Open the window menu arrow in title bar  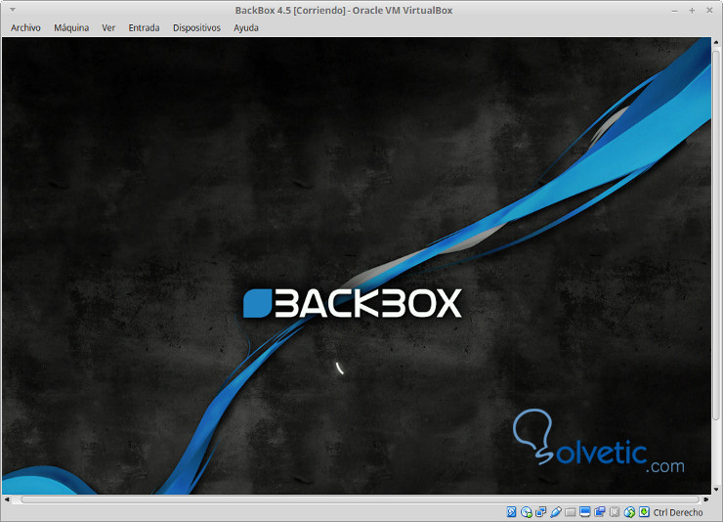[13, 10]
